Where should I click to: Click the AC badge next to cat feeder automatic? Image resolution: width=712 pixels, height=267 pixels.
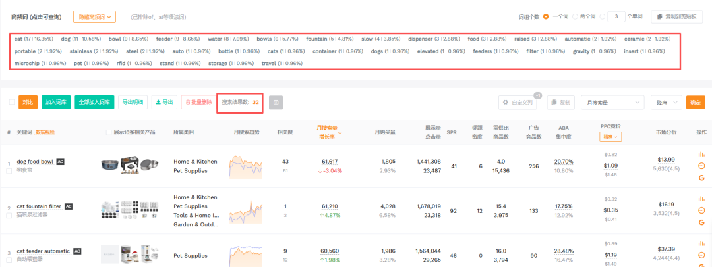click(x=77, y=251)
